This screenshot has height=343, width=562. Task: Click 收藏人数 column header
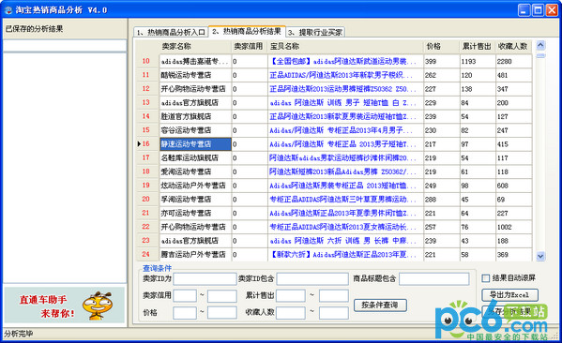point(513,46)
